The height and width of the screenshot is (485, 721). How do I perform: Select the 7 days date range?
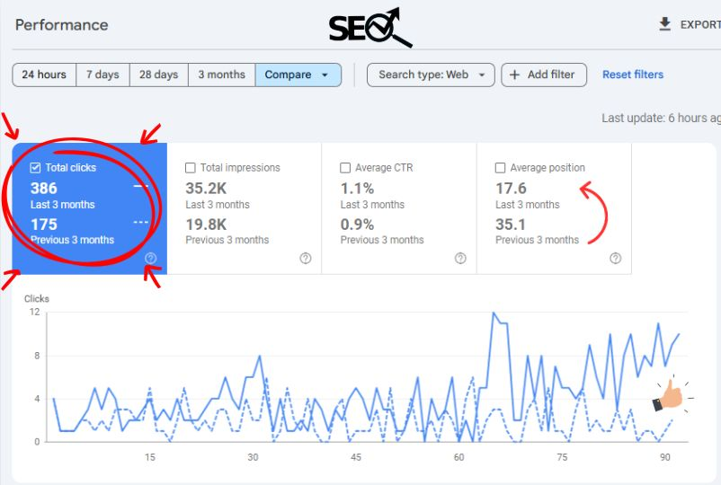102,75
